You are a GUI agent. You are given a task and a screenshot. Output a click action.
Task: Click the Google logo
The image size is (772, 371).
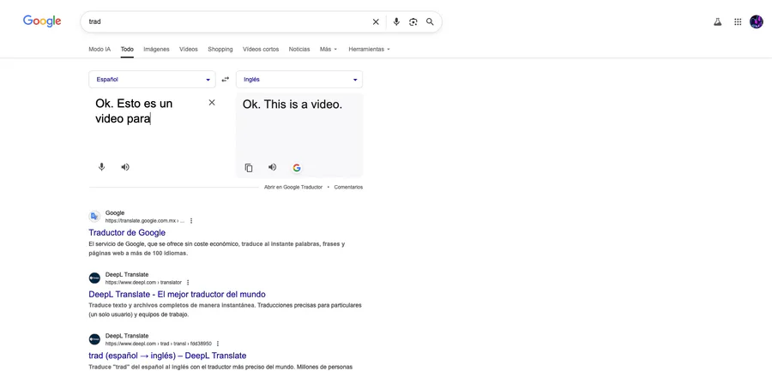[42, 21]
